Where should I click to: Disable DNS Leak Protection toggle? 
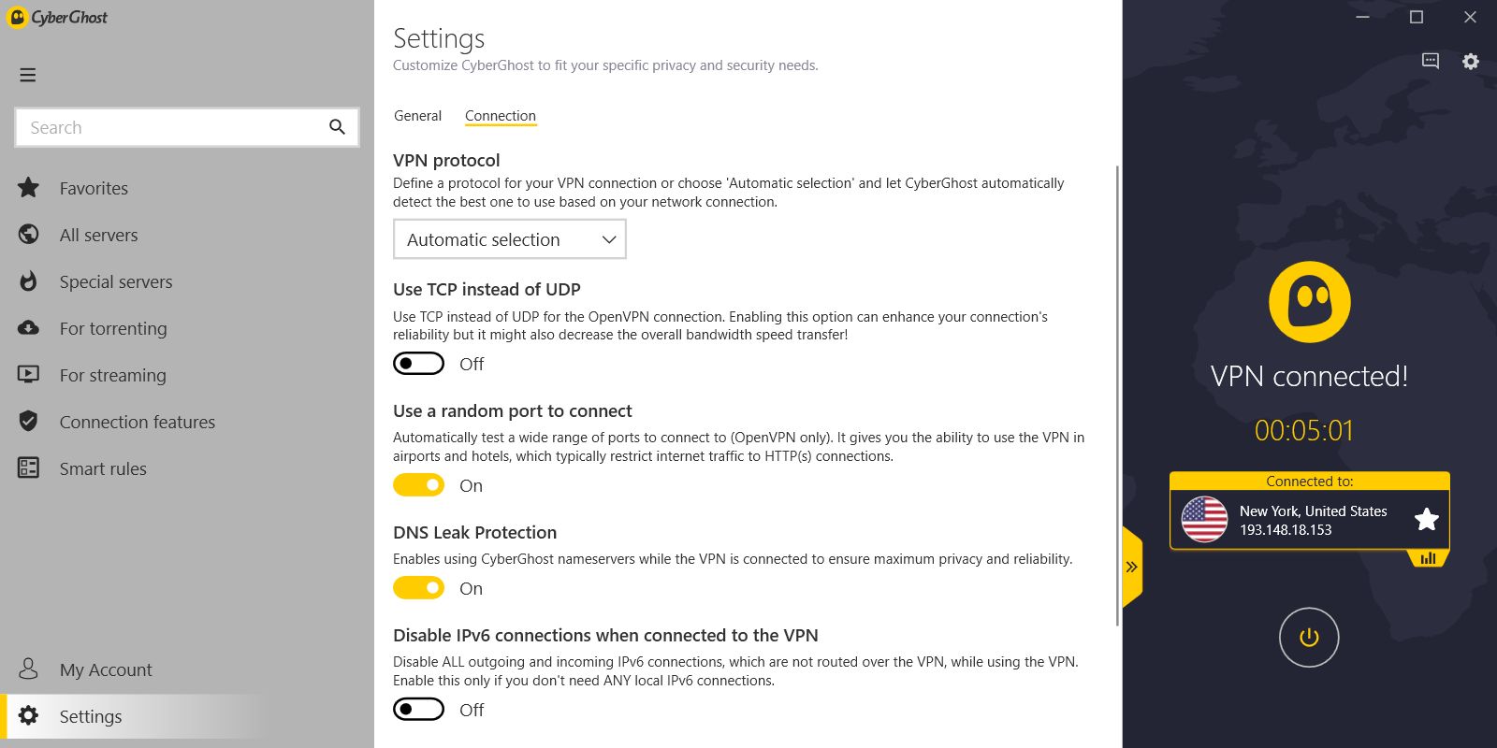pyautogui.click(x=418, y=588)
